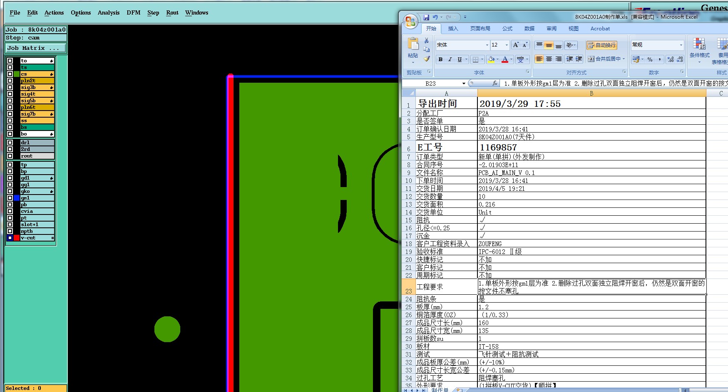The image size is (728, 392).
Task: Toggle the checkbox for layer to
Action: tap(10, 61)
